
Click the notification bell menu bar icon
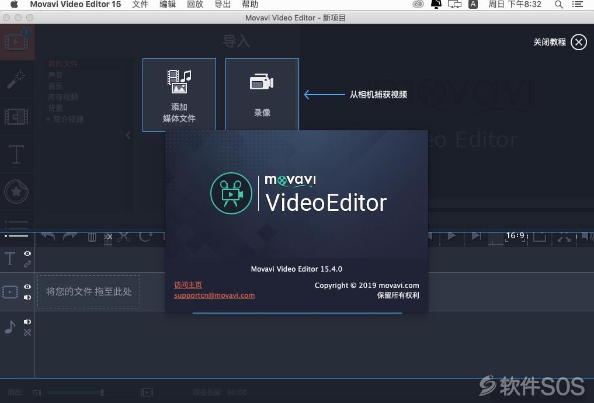[x=436, y=5]
